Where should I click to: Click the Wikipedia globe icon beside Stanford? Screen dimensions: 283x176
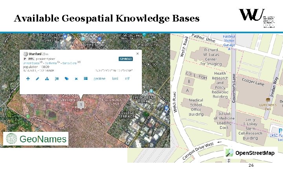[26, 54]
